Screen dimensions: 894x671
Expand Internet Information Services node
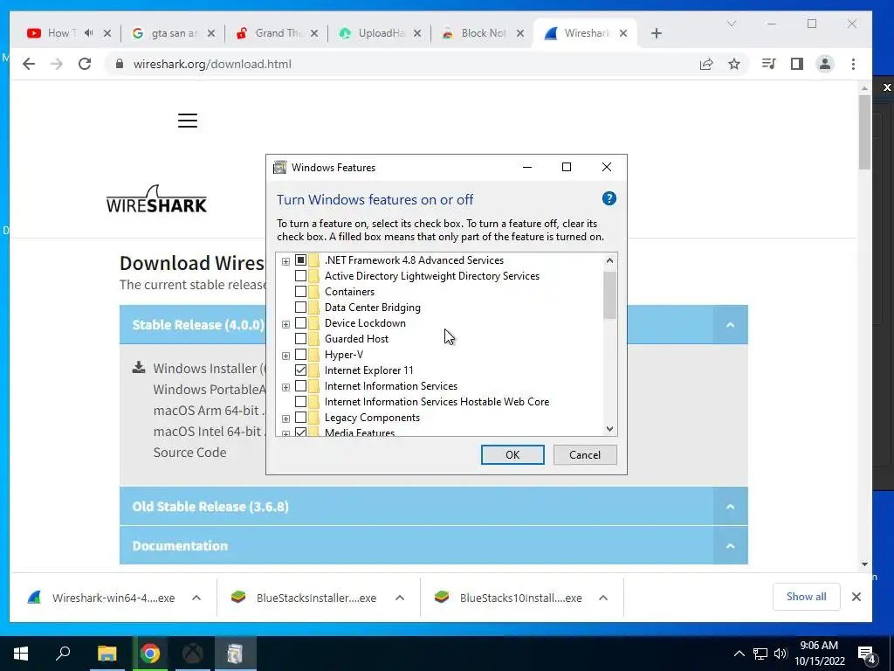(x=285, y=387)
